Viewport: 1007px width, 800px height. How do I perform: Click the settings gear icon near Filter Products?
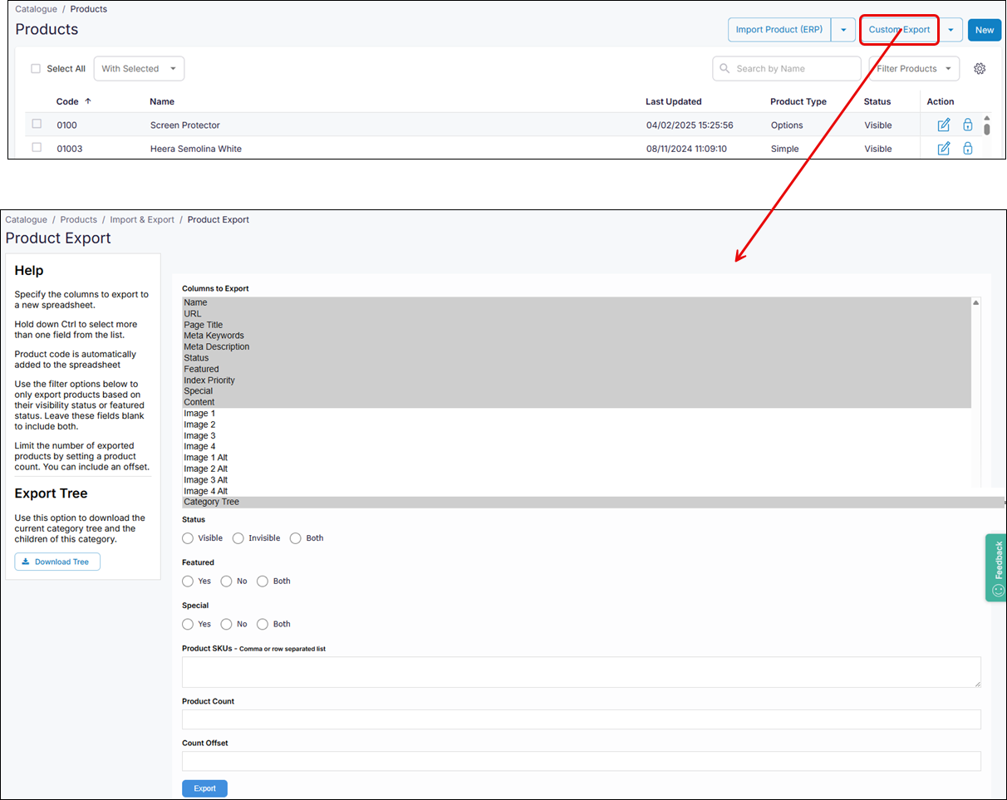(980, 69)
